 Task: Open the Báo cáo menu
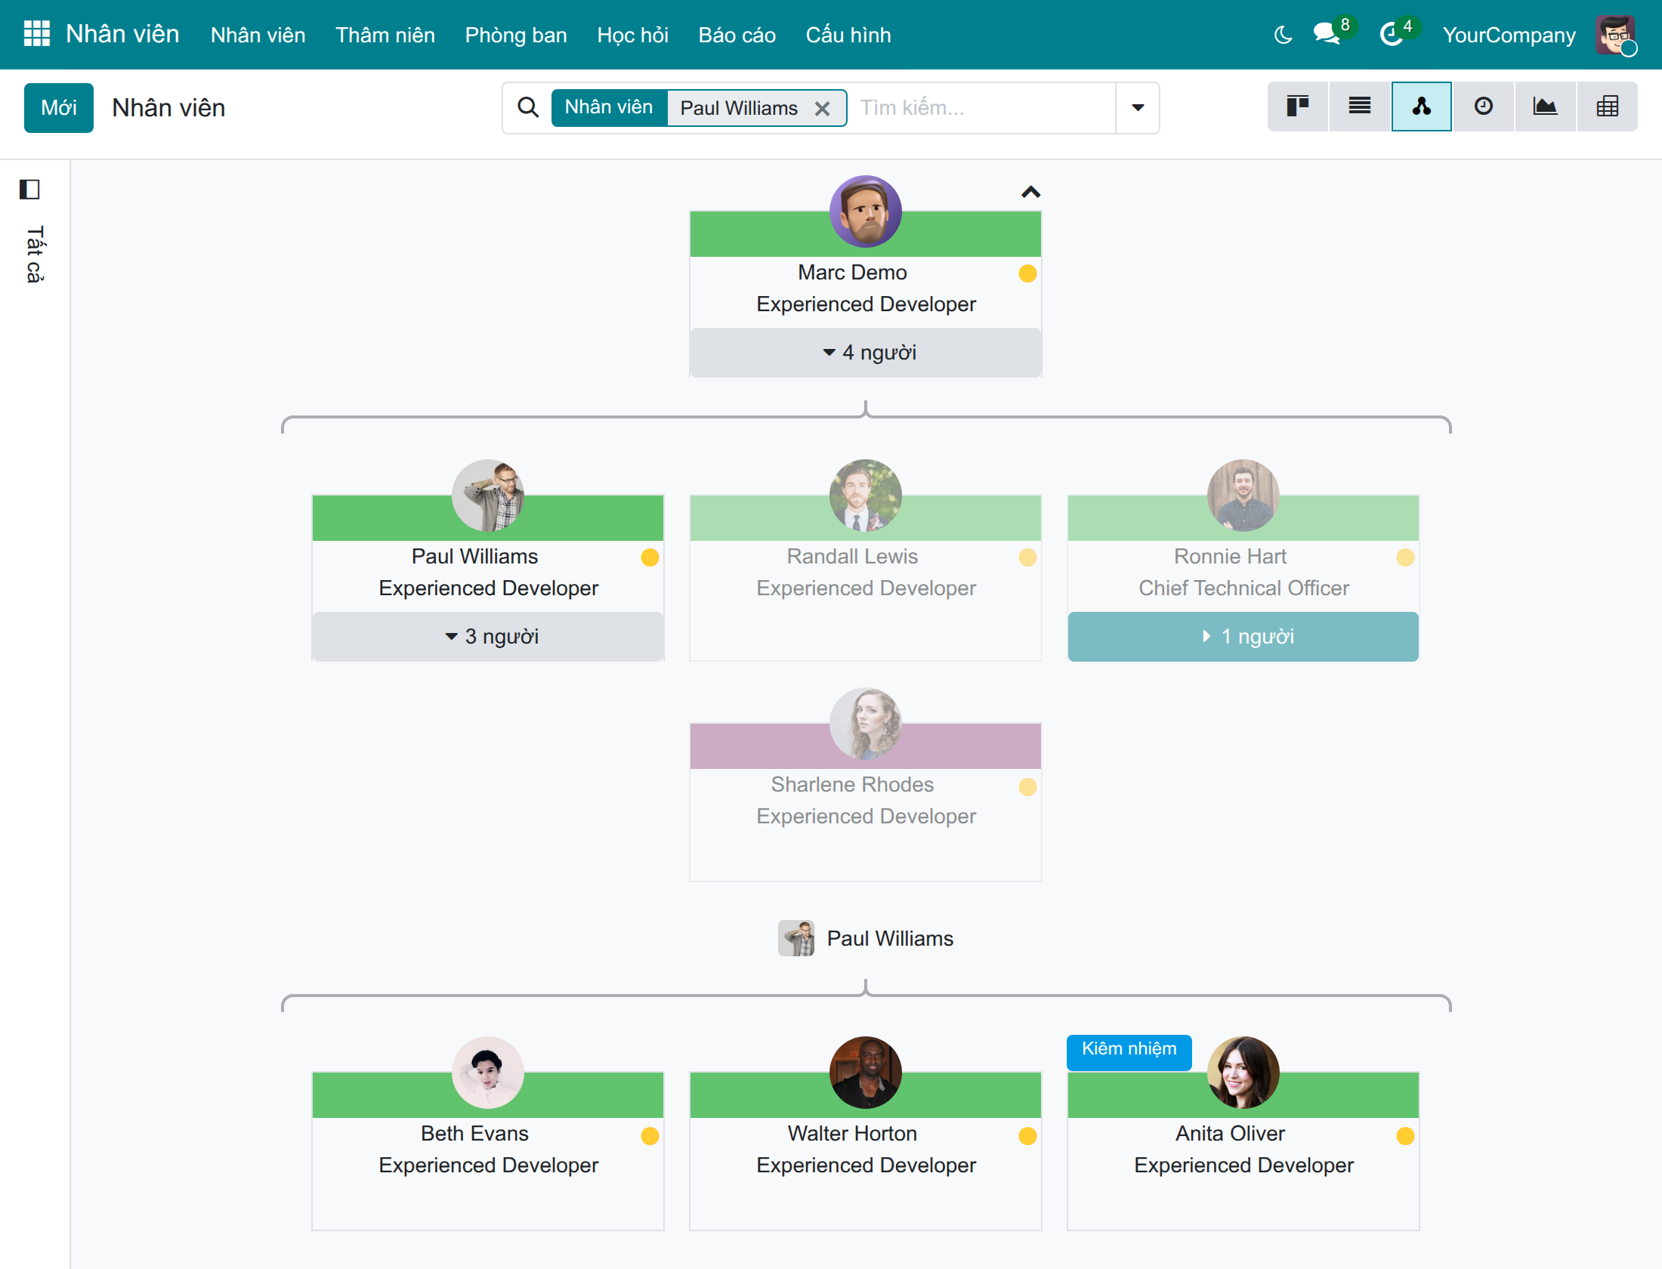pyautogui.click(x=737, y=35)
